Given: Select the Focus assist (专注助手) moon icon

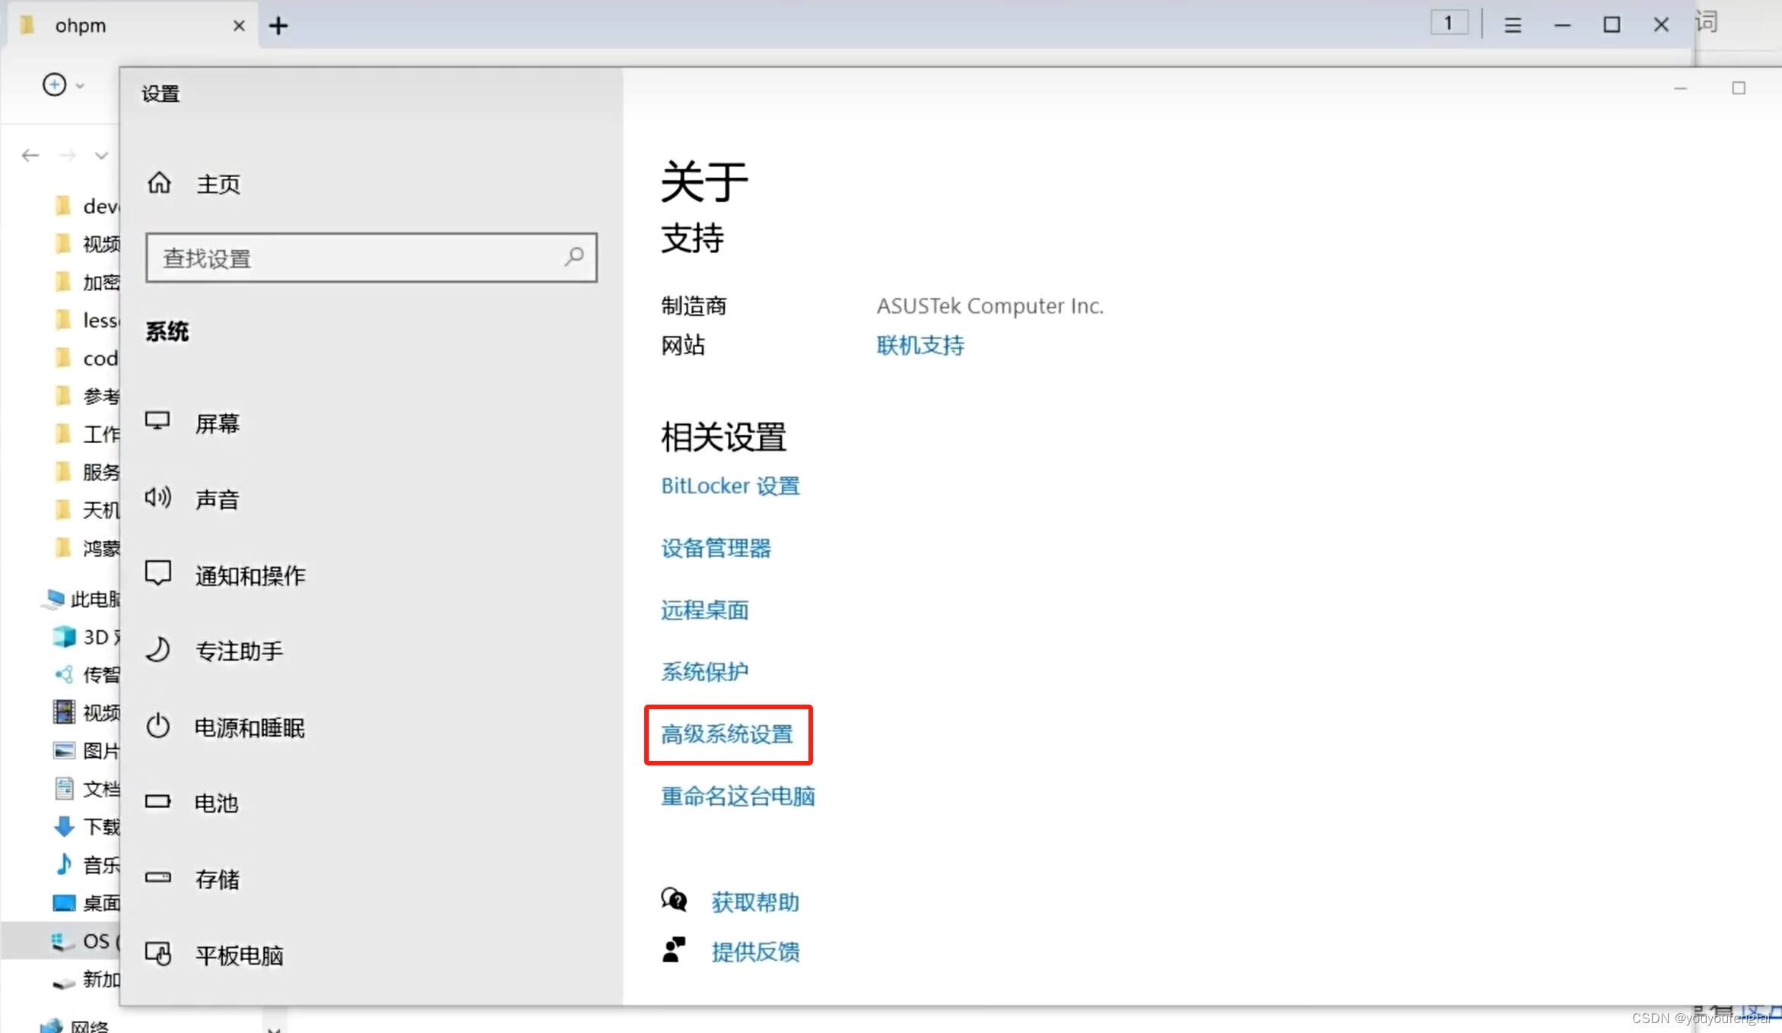Looking at the screenshot, I should coord(158,650).
